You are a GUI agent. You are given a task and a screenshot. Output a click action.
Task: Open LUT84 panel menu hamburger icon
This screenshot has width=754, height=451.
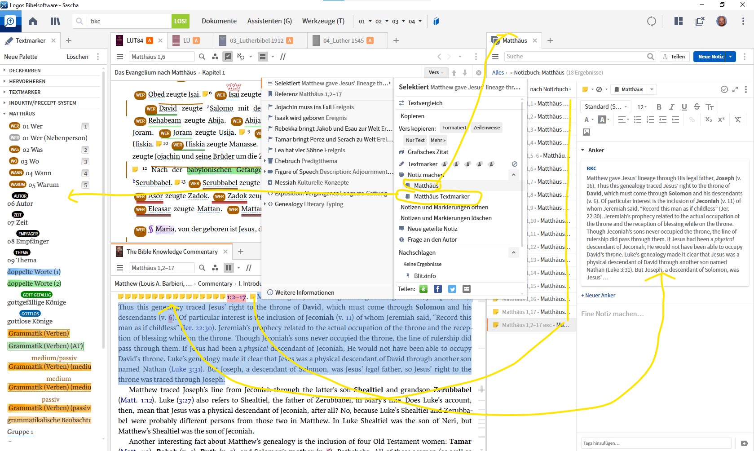[x=120, y=57]
